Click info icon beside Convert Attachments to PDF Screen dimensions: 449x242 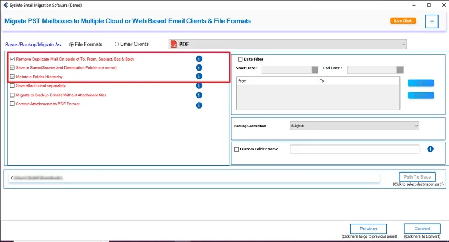199,104
